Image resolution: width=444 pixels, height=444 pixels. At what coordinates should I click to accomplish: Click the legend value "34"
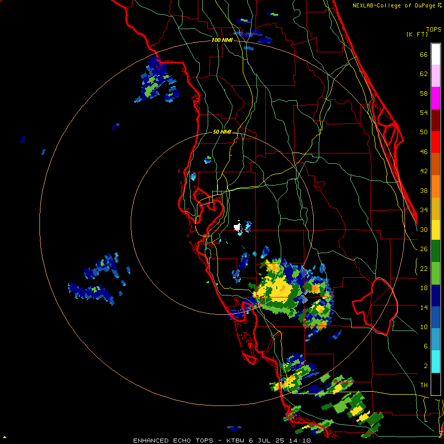(424, 210)
